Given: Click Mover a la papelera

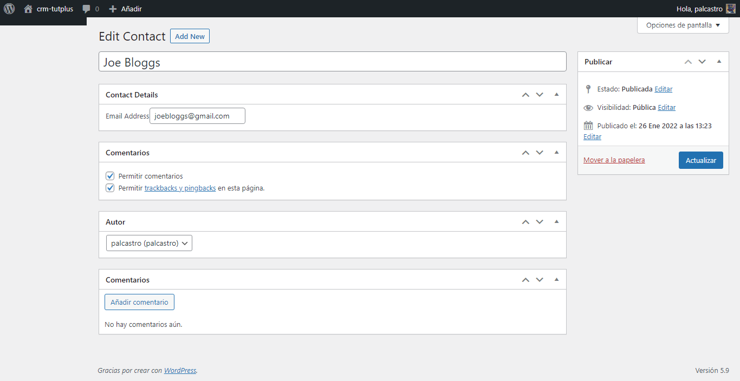Looking at the screenshot, I should pos(614,160).
